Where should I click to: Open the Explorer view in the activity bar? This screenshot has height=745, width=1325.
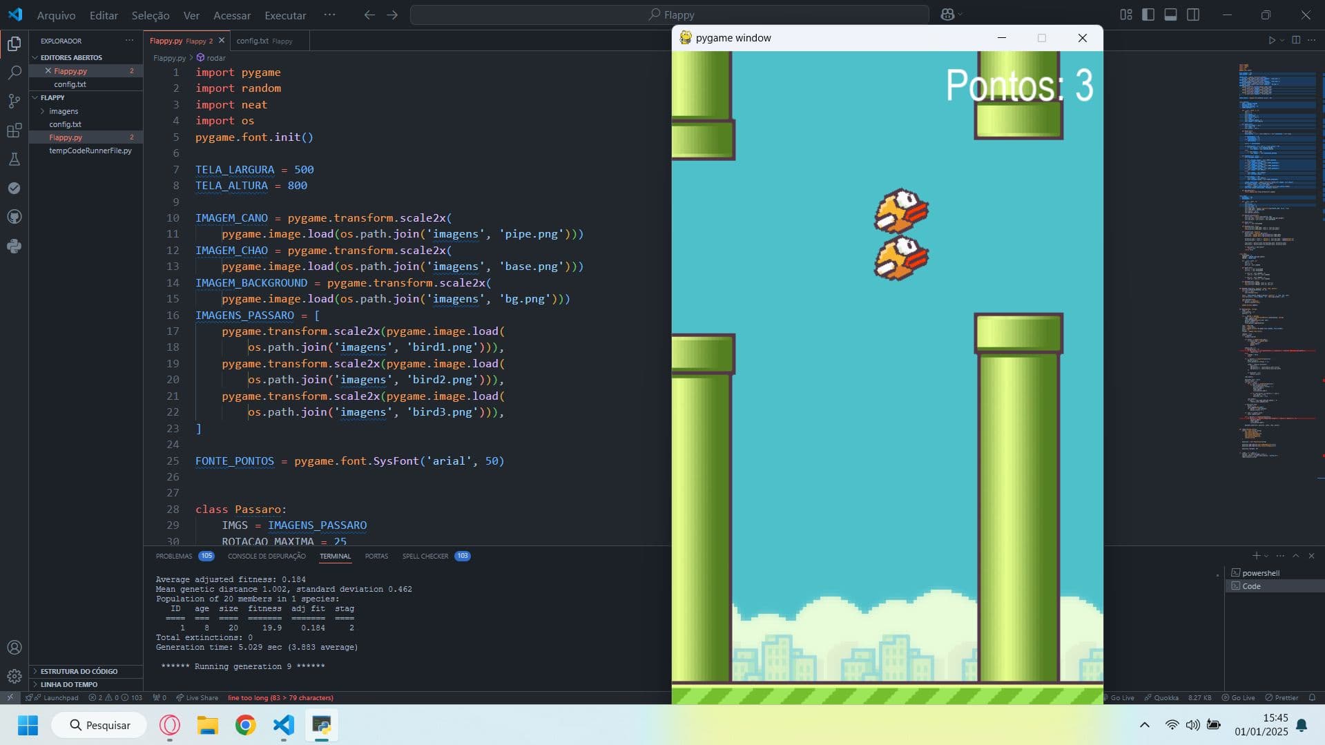point(14,44)
